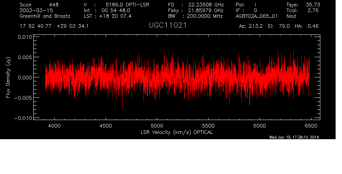The image size is (342, 174).
Task: Select the 0.010 flux axis tick label
Action: 23,37
